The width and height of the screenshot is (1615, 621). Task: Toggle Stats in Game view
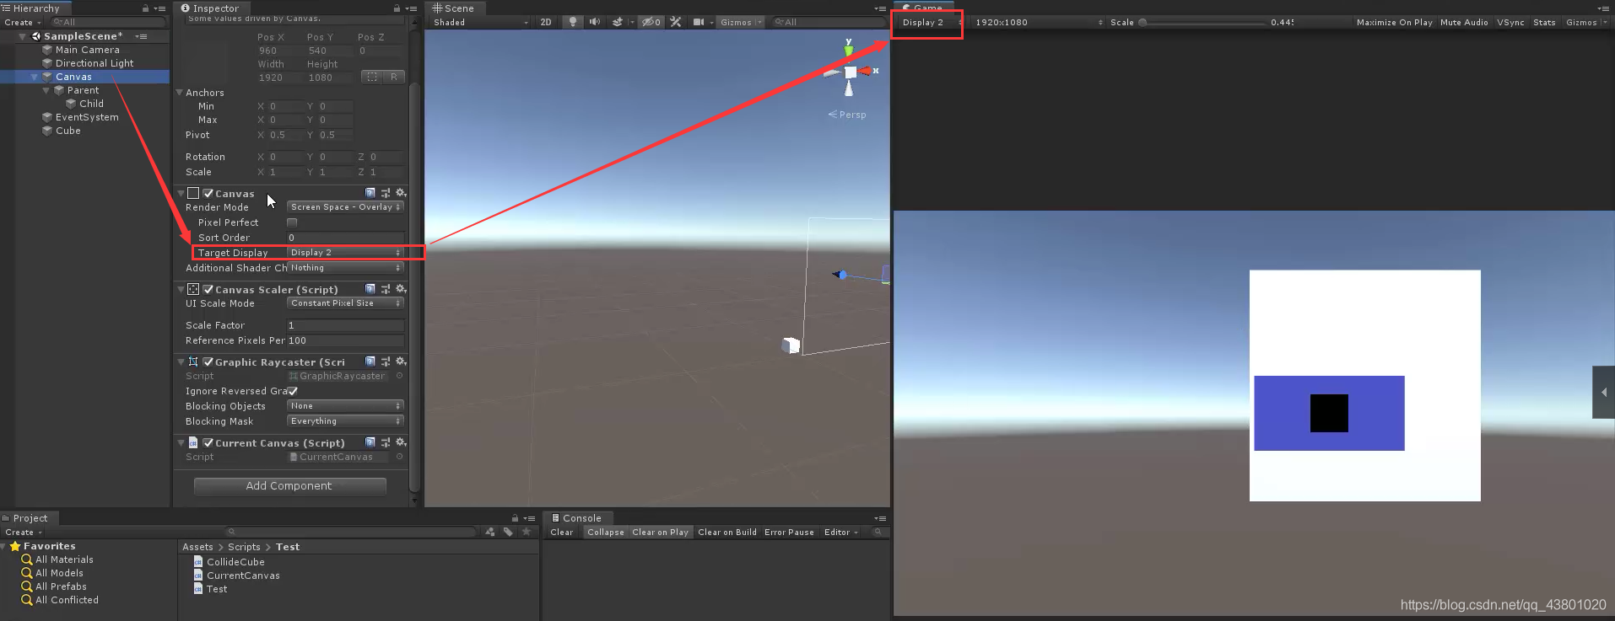pyautogui.click(x=1544, y=22)
